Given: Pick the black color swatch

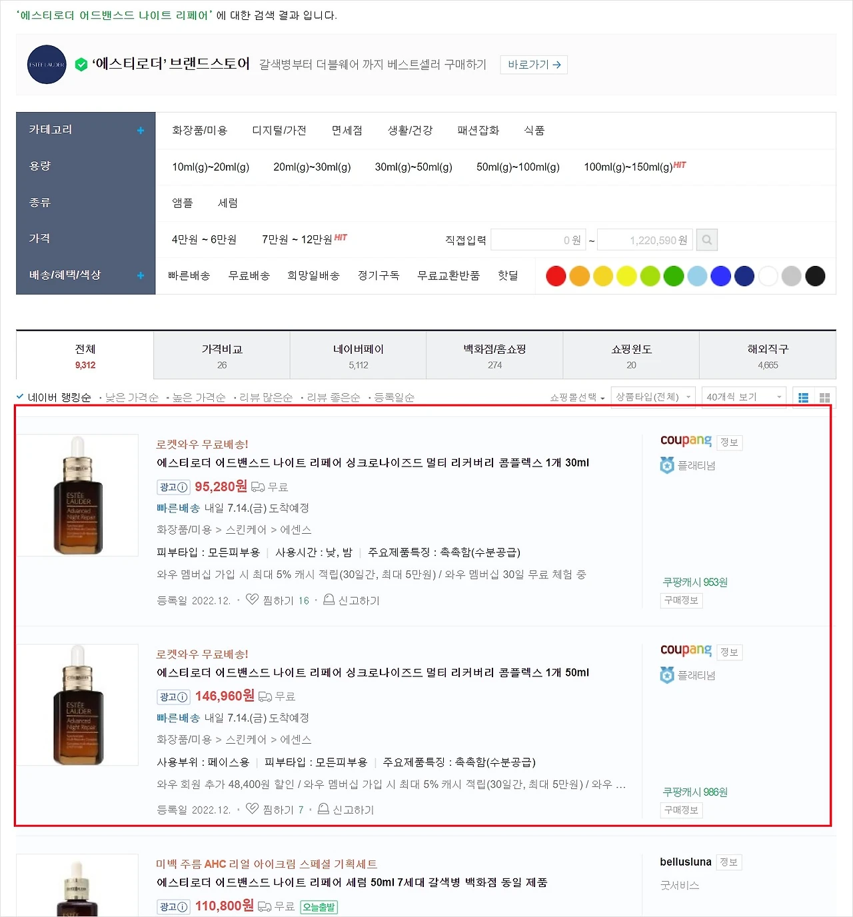Looking at the screenshot, I should 815,276.
